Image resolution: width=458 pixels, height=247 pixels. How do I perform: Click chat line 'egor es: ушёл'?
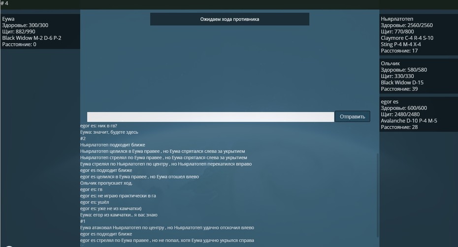pos(95,202)
